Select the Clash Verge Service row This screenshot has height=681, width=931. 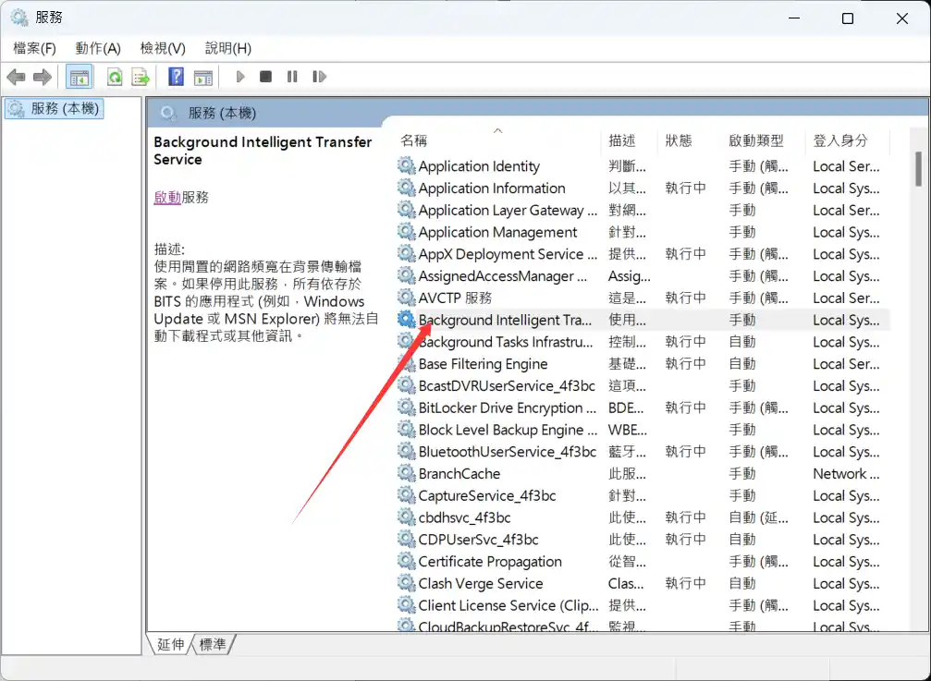(x=480, y=583)
